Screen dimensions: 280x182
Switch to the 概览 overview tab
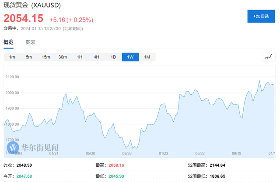(8, 42)
